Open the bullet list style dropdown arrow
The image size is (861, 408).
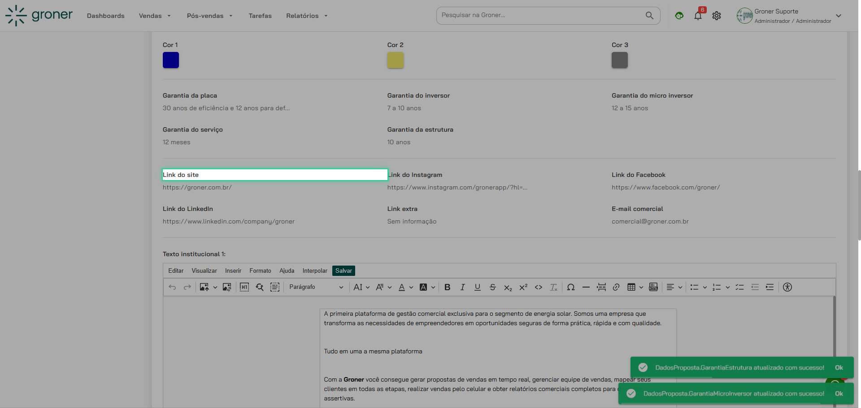(705, 287)
